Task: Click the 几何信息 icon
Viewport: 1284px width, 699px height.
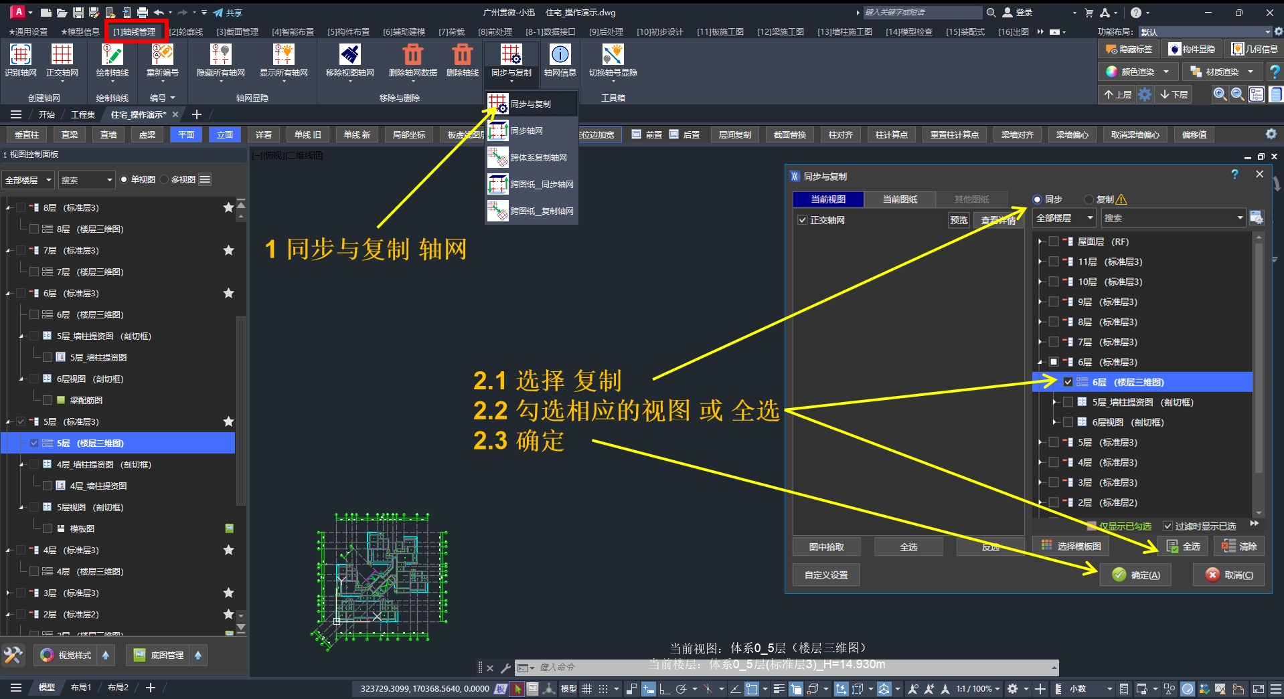Action: coord(1238,49)
